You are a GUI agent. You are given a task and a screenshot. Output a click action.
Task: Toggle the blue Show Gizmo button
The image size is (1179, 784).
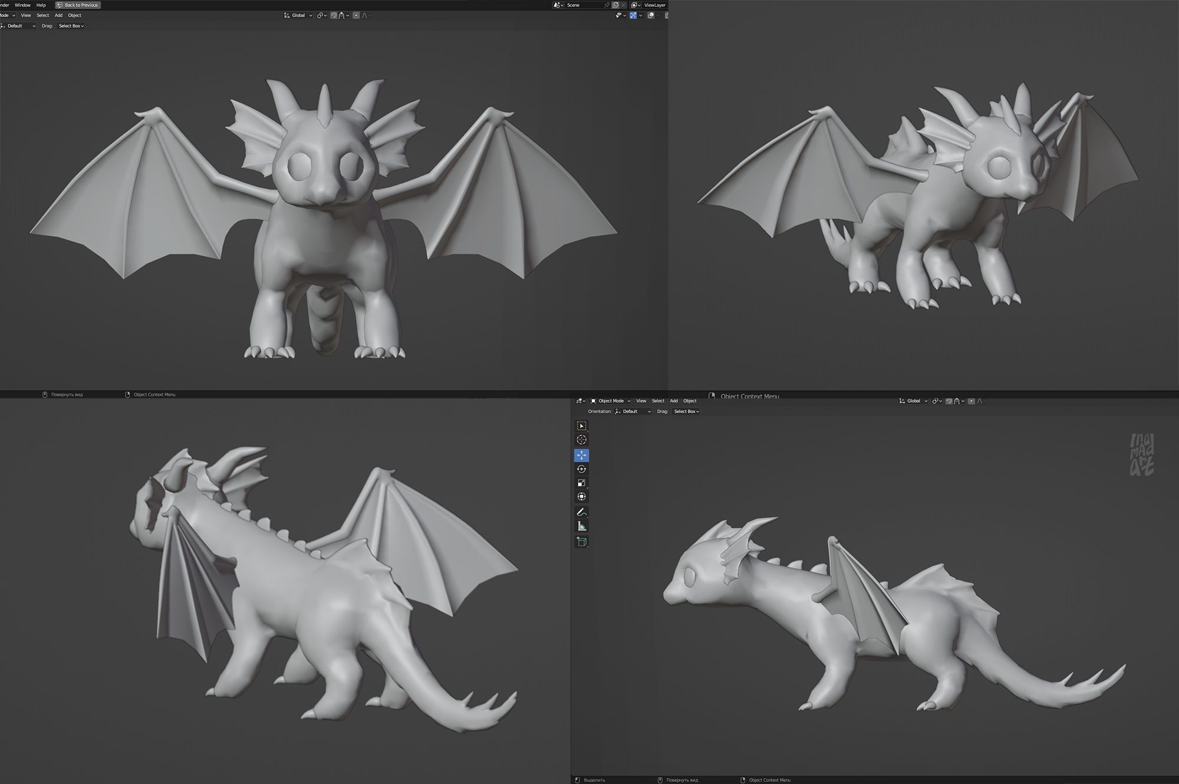tap(633, 15)
